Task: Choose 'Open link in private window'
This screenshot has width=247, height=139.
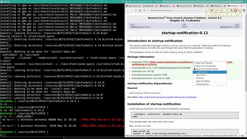Action: pyautogui.click(x=210, y=69)
